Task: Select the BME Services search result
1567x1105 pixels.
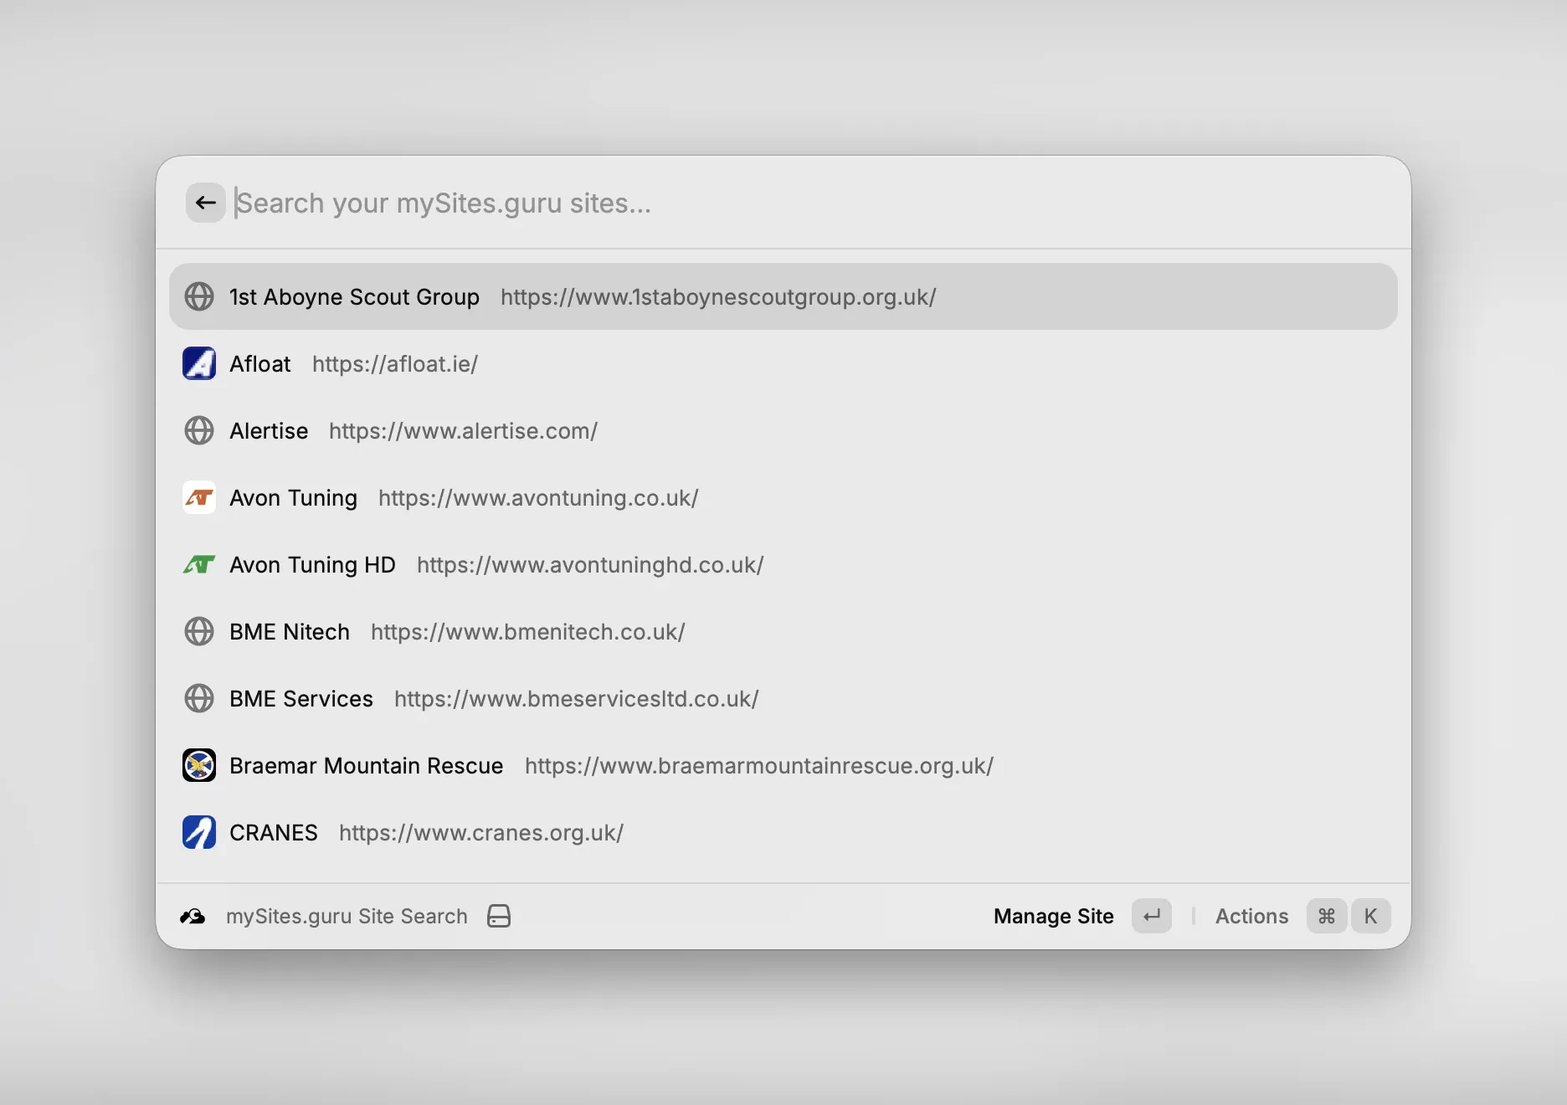Action: tap(502, 698)
